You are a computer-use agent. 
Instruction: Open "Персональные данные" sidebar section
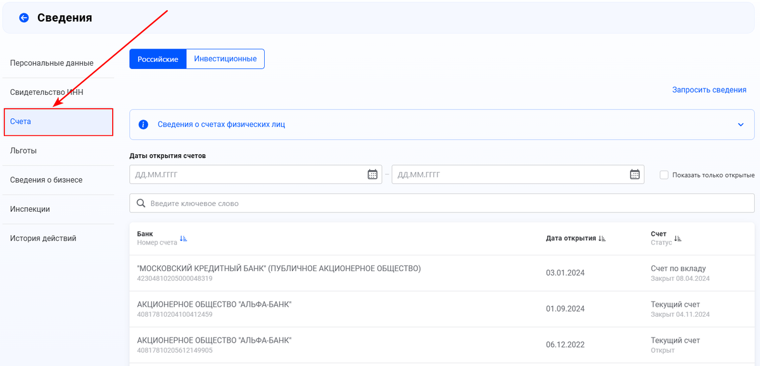(52, 63)
